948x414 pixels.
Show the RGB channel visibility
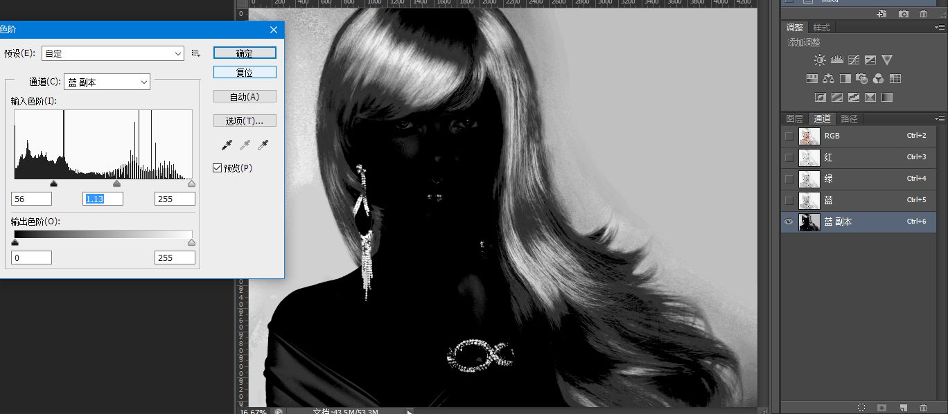click(789, 136)
